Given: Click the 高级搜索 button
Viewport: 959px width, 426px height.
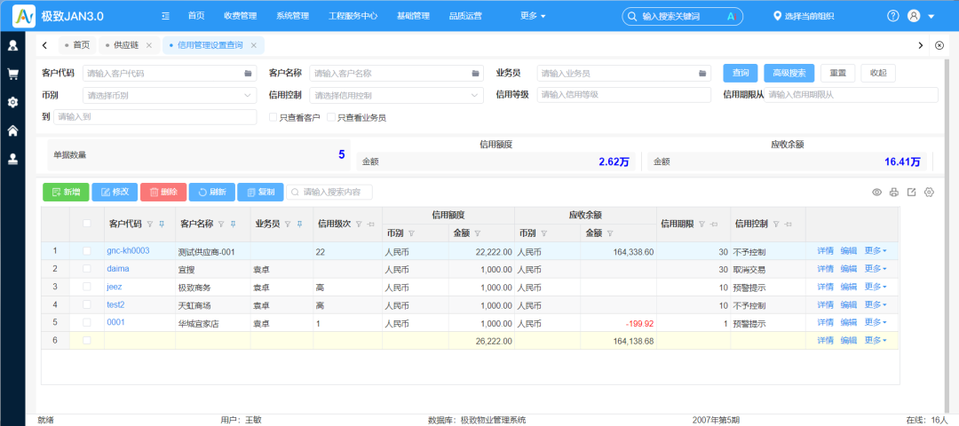Looking at the screenshot, I should coord(789,74).
